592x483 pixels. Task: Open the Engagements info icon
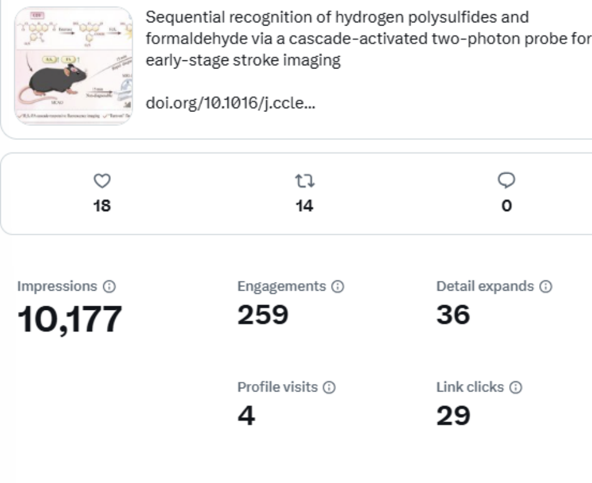[x=338, y=286]
